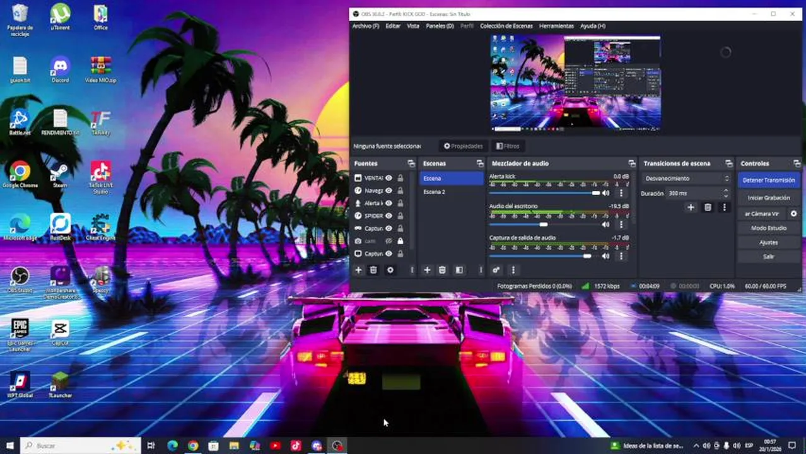This screenshot has width=806, height=454.
Task: Open Discord desktop shortcut
Action: [61, 69]
